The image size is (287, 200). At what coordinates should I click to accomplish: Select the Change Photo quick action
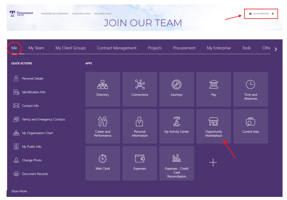click(31, 160)
